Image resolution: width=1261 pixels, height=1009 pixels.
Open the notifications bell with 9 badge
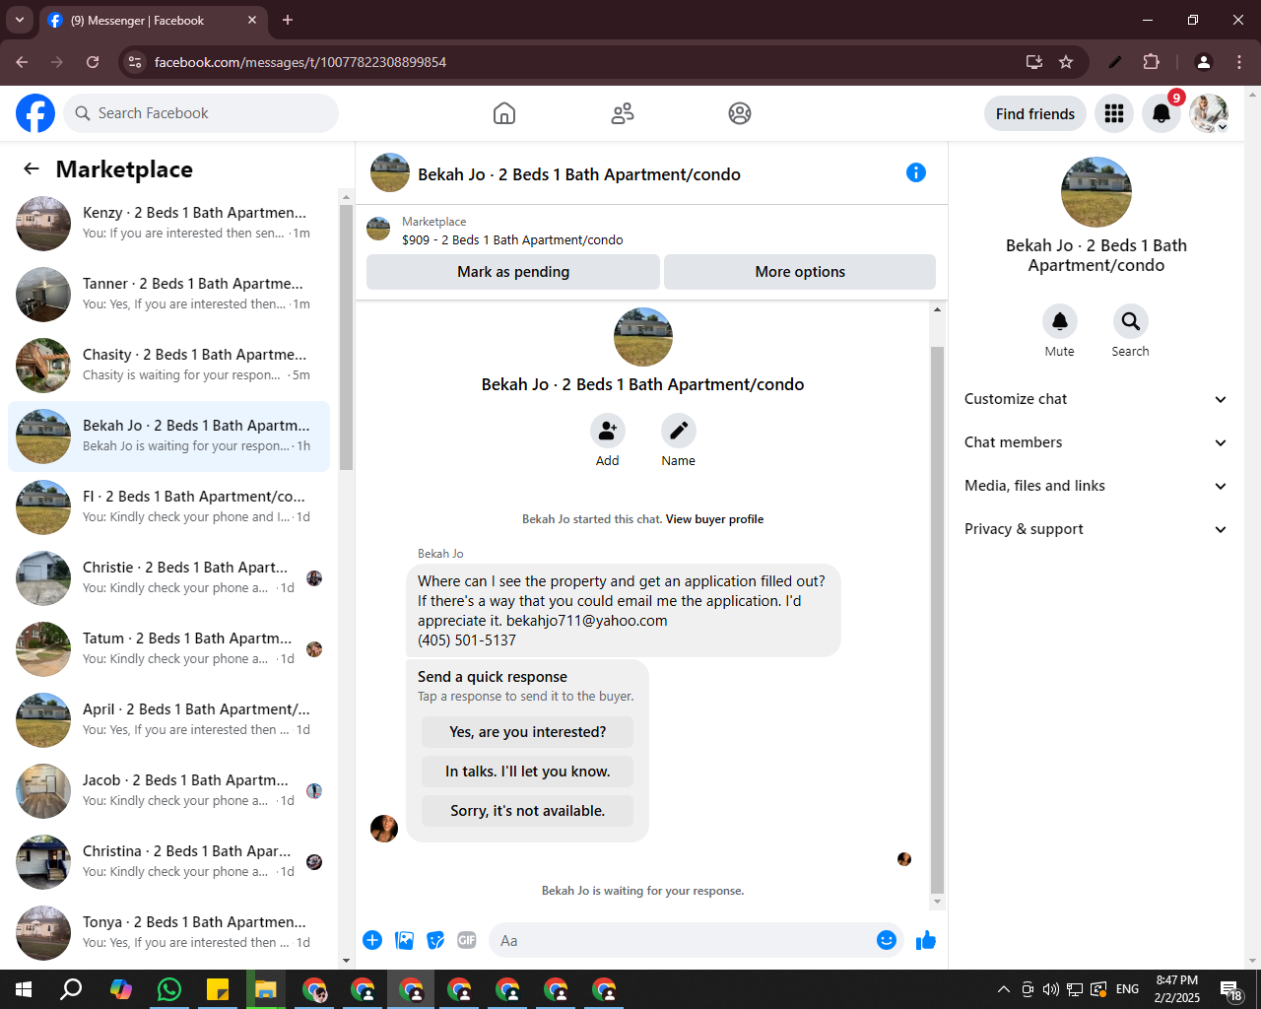point(1161,113)
